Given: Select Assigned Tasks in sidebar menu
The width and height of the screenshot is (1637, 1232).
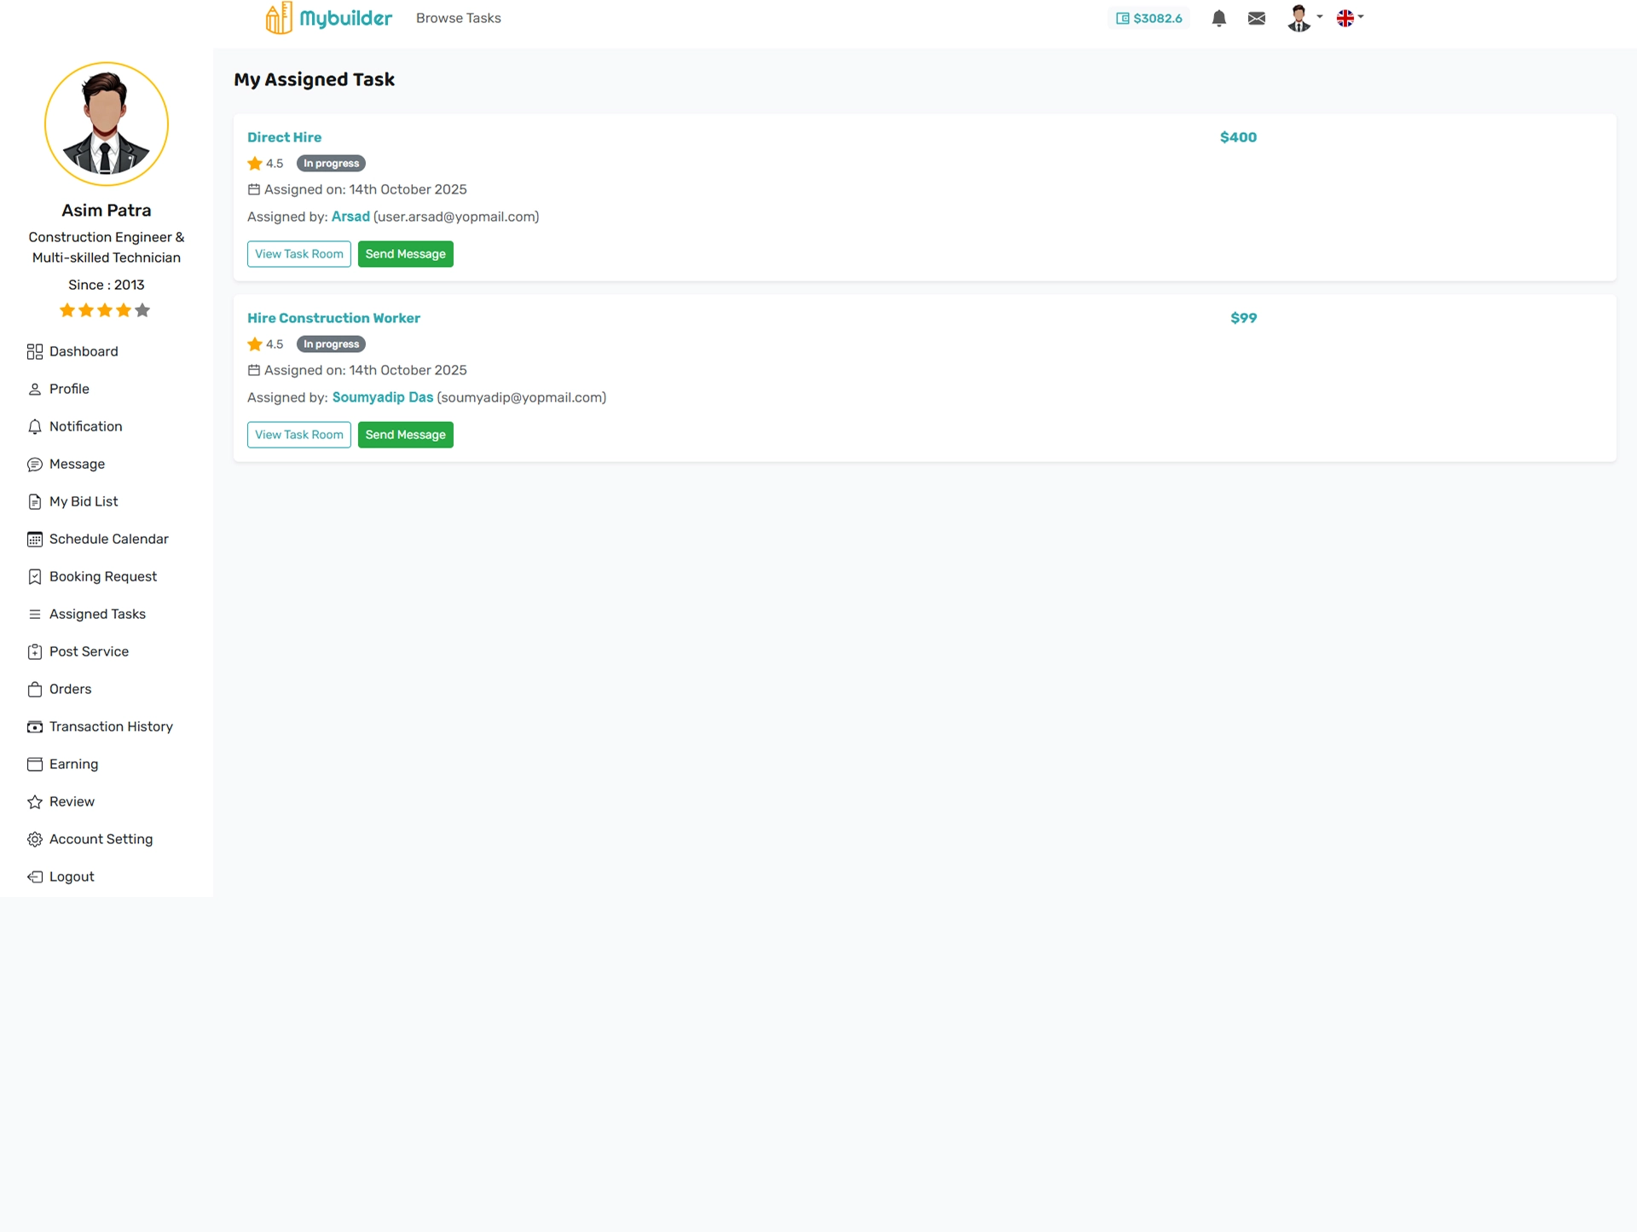Looking at the screenshot, I should coord(97,614).
